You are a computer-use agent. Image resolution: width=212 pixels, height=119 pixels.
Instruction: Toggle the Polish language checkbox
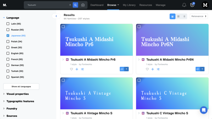click(x=8, y=42)
